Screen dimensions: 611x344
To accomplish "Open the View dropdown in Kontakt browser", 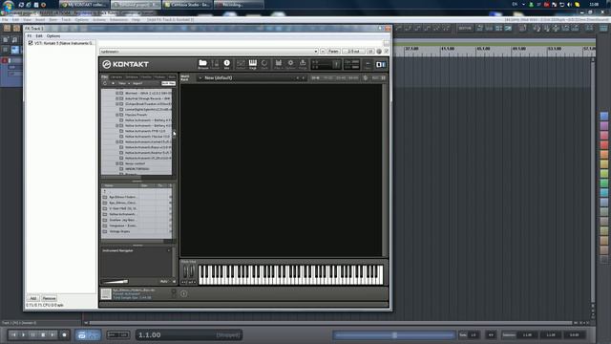I will coord(123,83).
